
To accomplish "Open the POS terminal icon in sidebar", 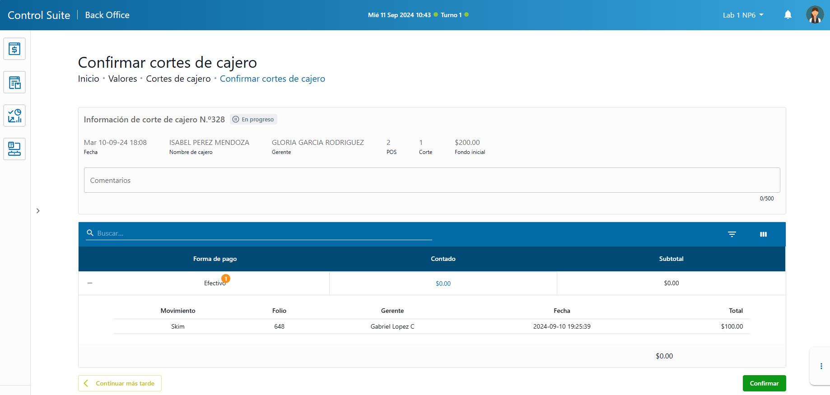I will [x=14, y=149].
